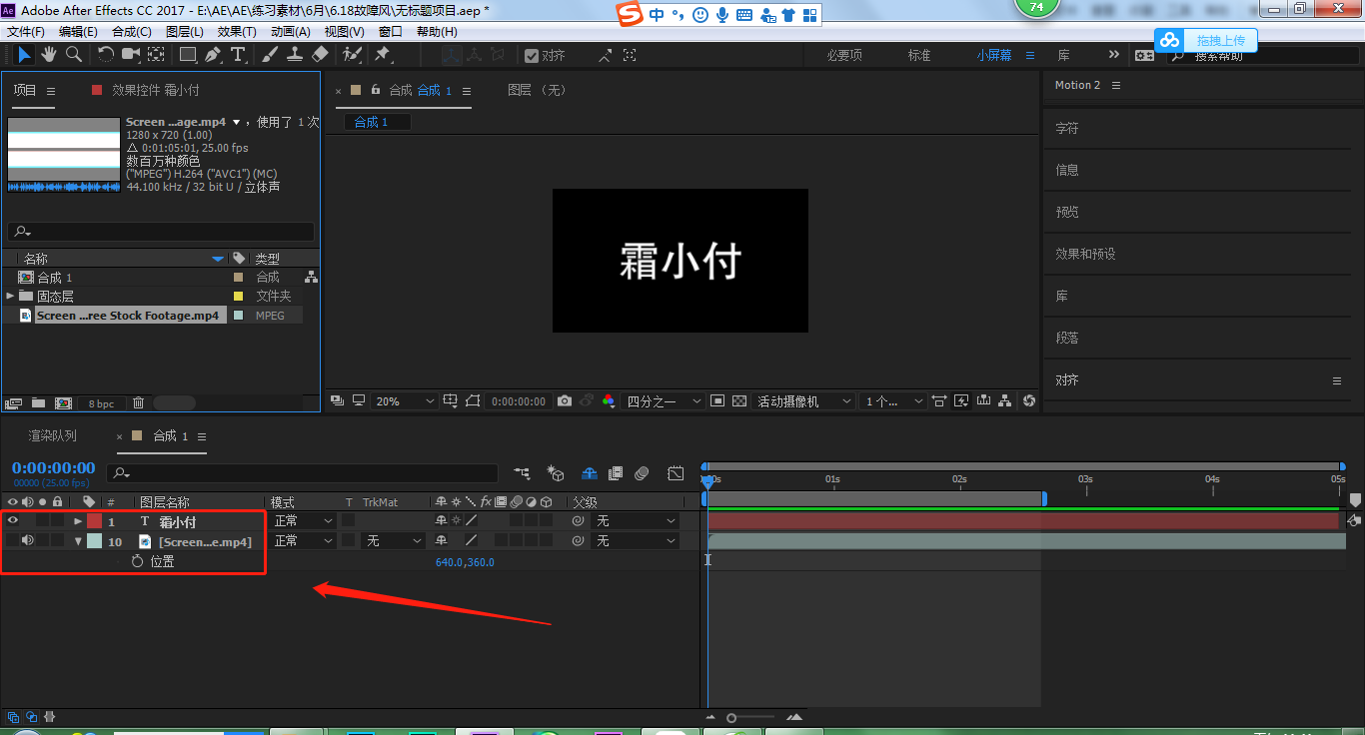Select the Pan Behind anchor point tool
This screenshot has height=735, width=1365.
157,55
